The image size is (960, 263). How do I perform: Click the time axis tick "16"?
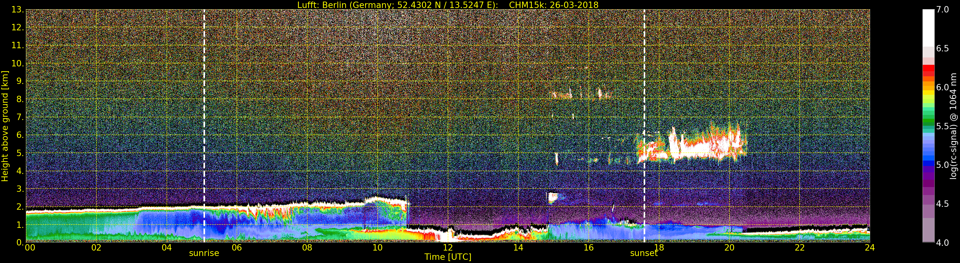(589, 247)
